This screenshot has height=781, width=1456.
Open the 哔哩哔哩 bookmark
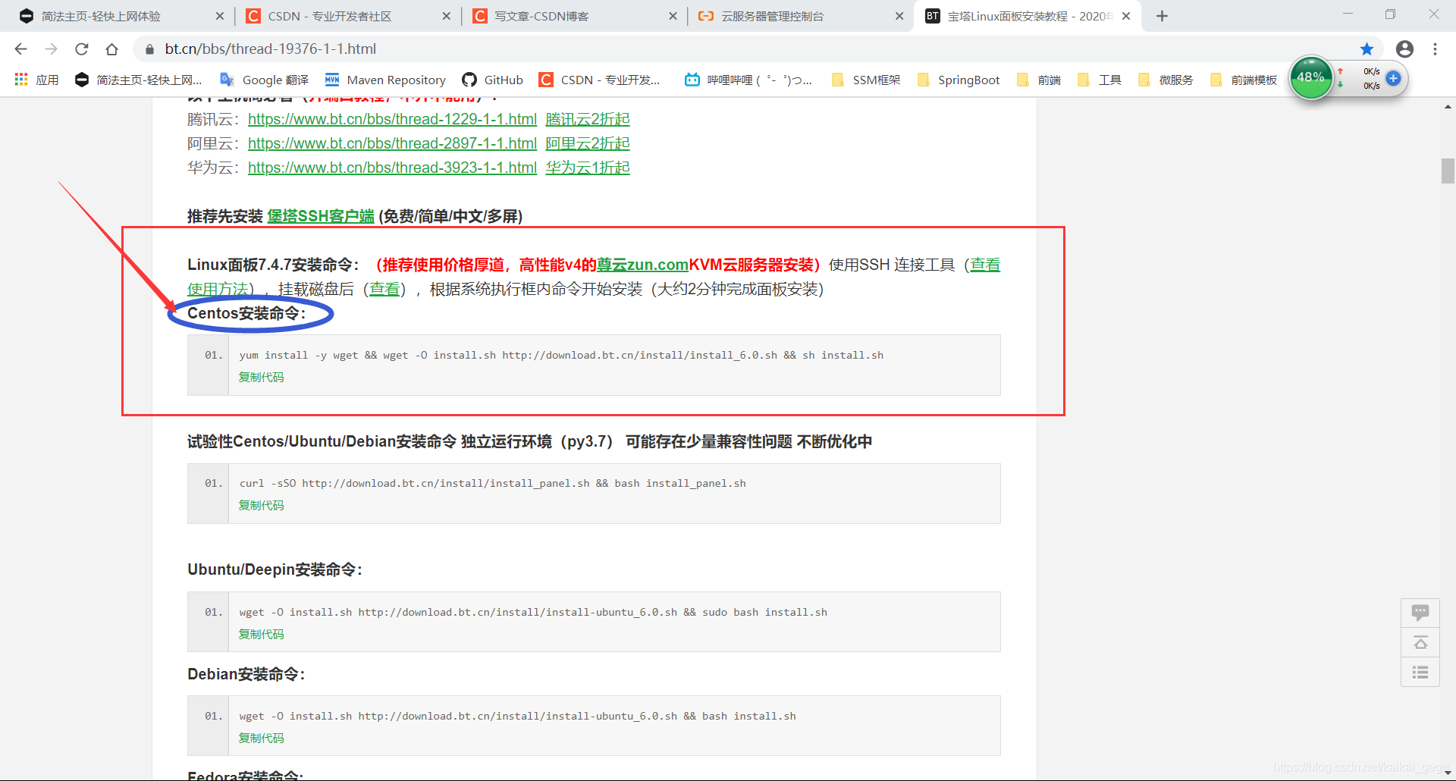coord(748,80)
